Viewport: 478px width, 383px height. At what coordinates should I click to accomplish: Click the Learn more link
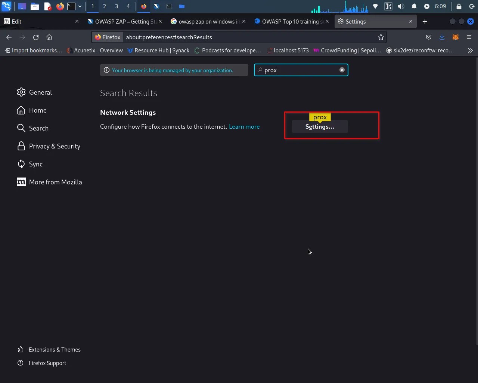pos(244,126)
